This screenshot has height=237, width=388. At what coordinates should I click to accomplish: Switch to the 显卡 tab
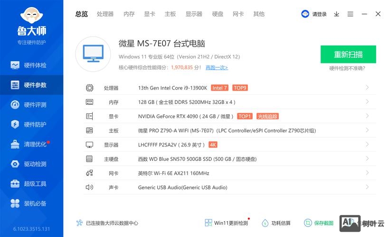click(x=150, y=14)
